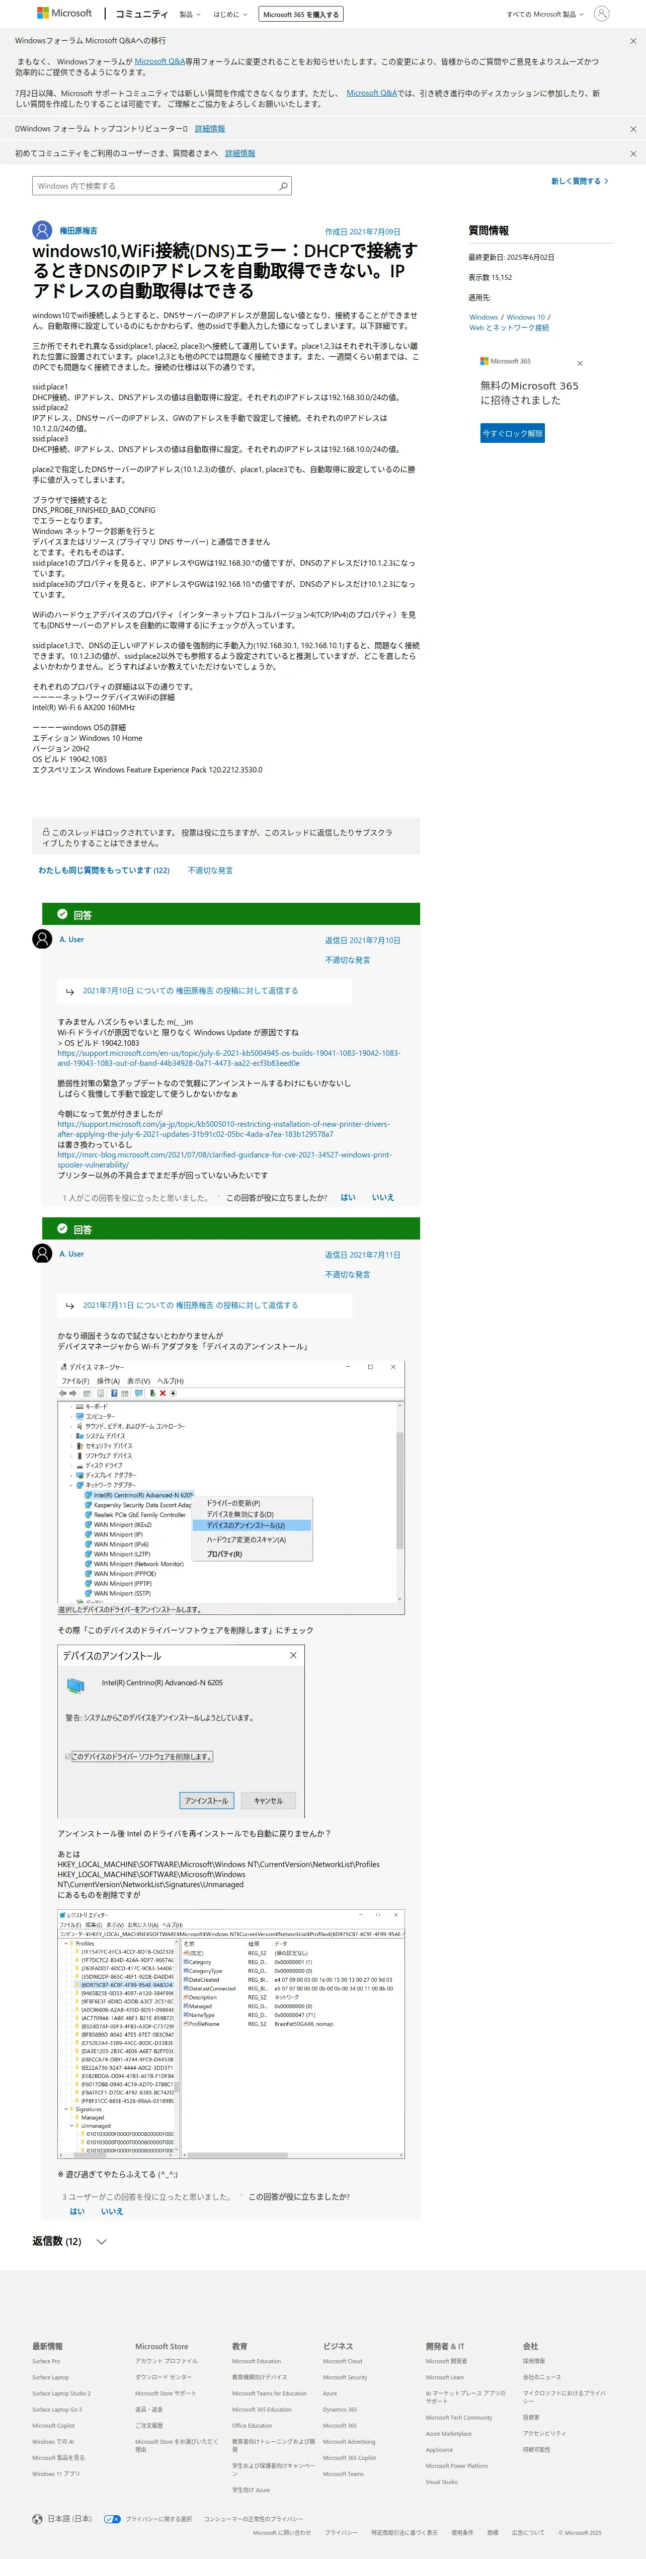Image resolution: width=646 pixels, height=2559 pixels.
Task: Open Microsoft に問い合わせ footer link
Action: point(281,2533)
